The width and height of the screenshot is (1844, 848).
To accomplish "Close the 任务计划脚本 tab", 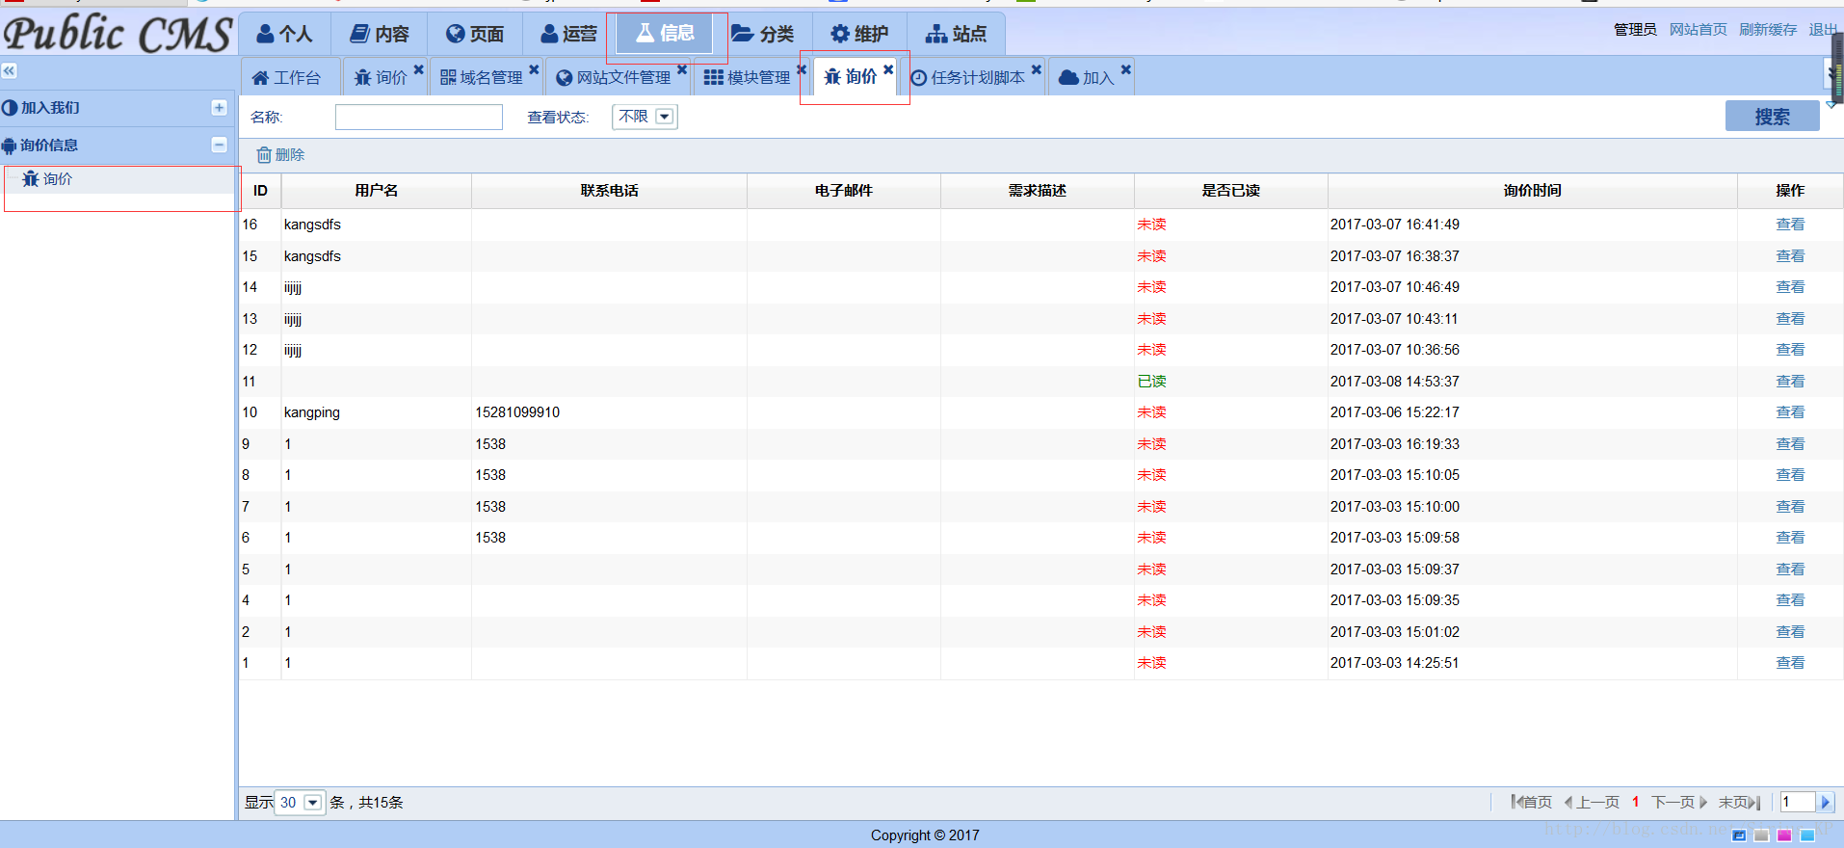I will click(x=1037, y=69).
